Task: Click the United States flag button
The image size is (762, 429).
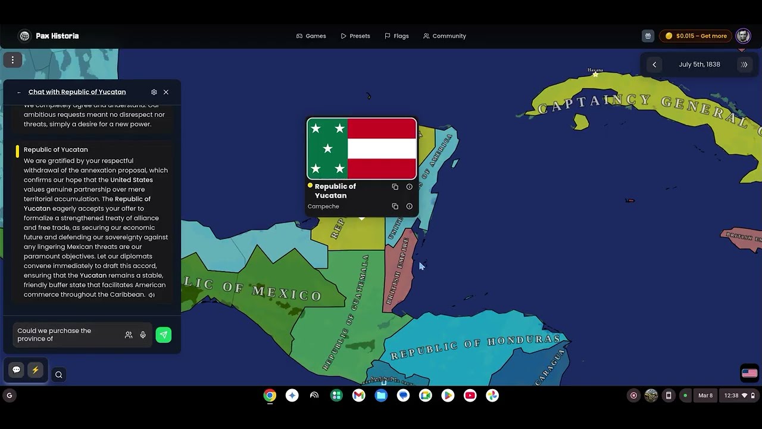Action: point(749,373)
